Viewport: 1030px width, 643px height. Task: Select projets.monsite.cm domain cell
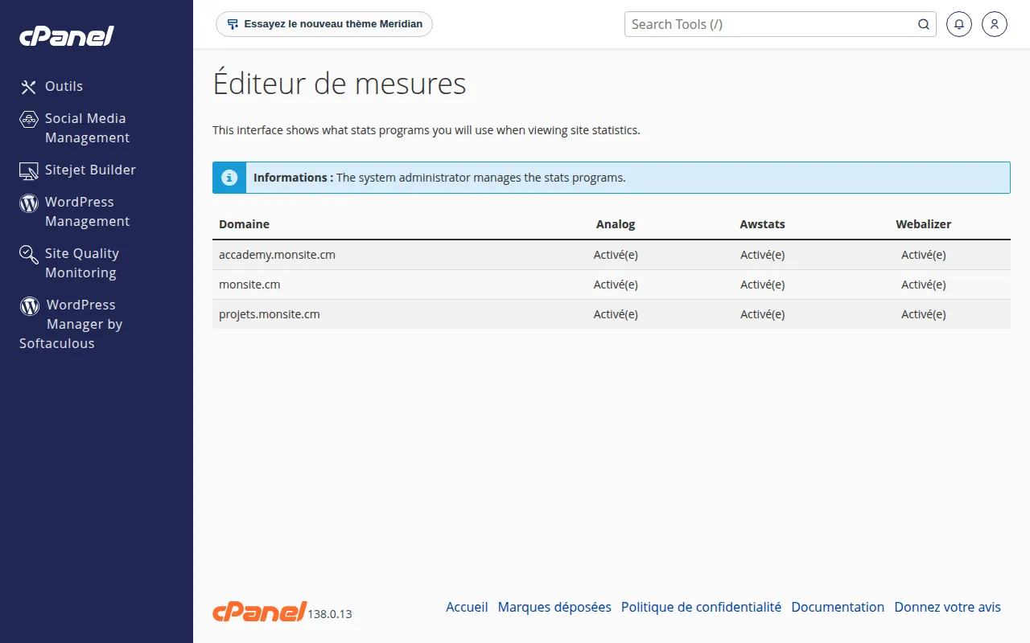pyautogui.click(x=270, y=314)
